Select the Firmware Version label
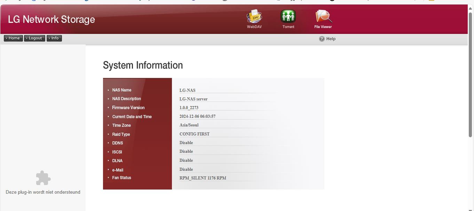This screenshot has width=474, height=211. pyautogui.click(x=128, y=108)
